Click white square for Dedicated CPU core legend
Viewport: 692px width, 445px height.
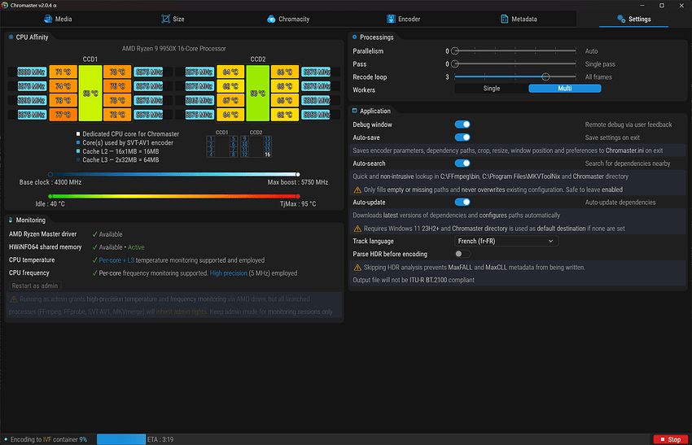pyautogui.click(x=78, y=133)
